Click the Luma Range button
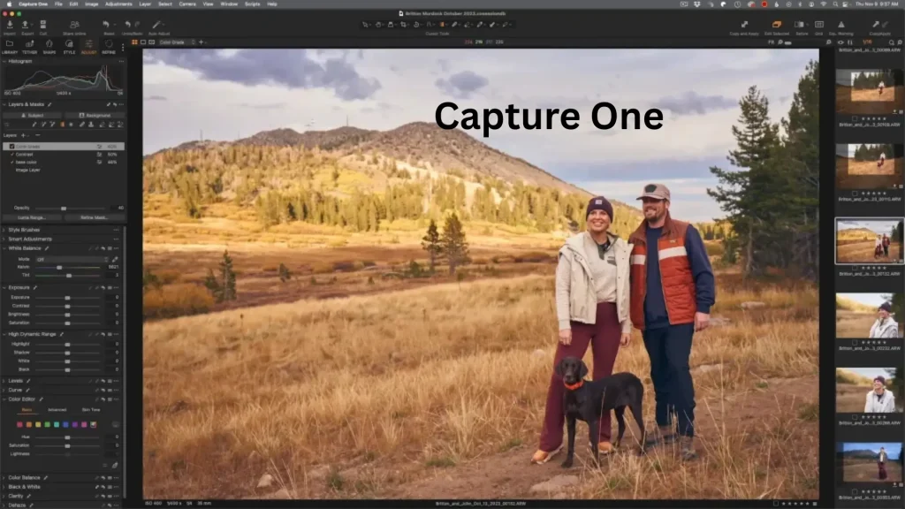 [x=31, y=217]
